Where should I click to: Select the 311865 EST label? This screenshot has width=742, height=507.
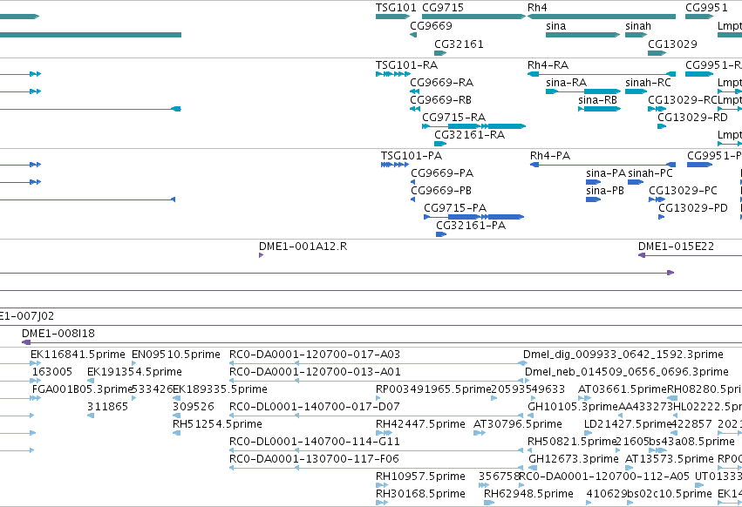click(x=108, y=407)
